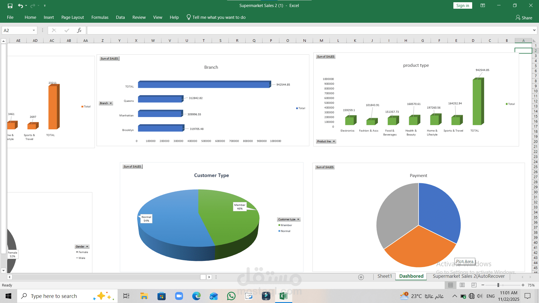539x303 pixels.
Task: Click into the formula bar
Action: (309, 30)
